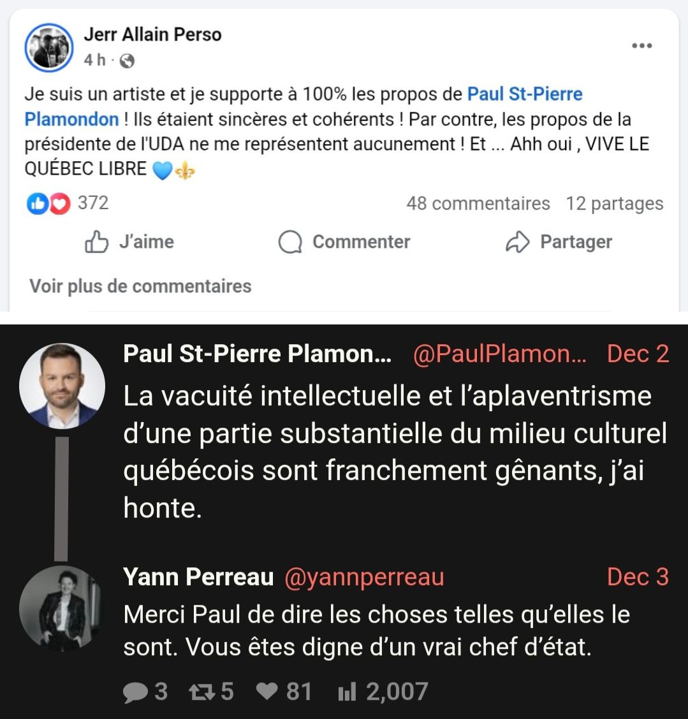Open the 48 commentaires link
Viewport: 688px width, 719px height.
478,203
